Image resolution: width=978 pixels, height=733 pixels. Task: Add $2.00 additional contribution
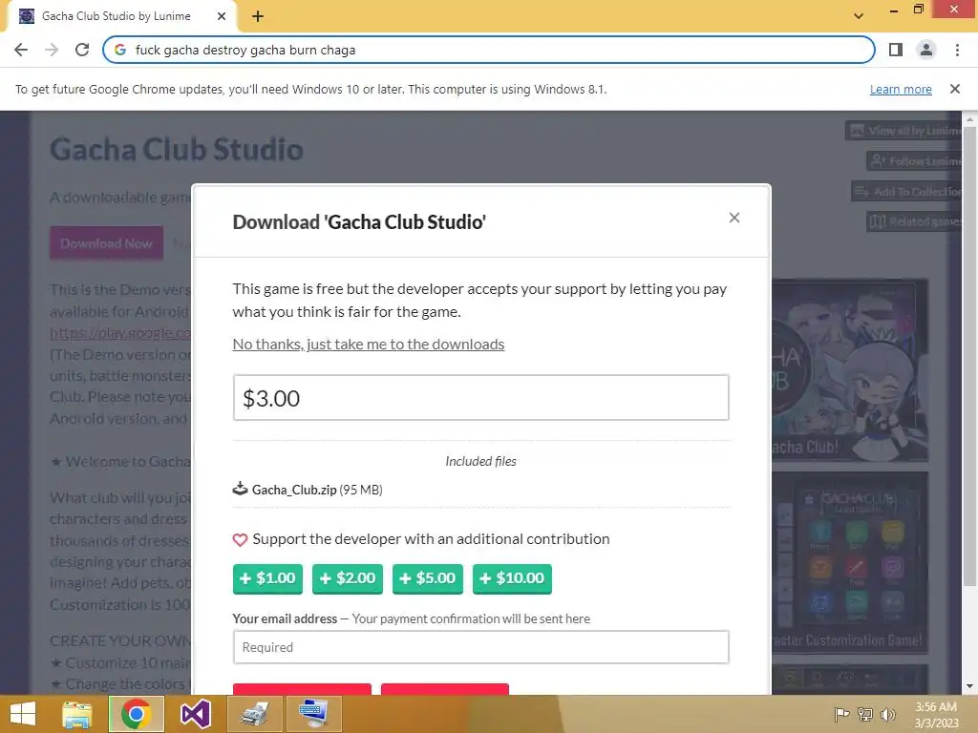pos(348,578)
